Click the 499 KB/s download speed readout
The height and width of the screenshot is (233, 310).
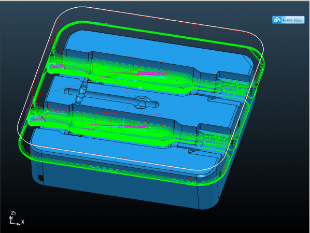click(x=294, y=20)
